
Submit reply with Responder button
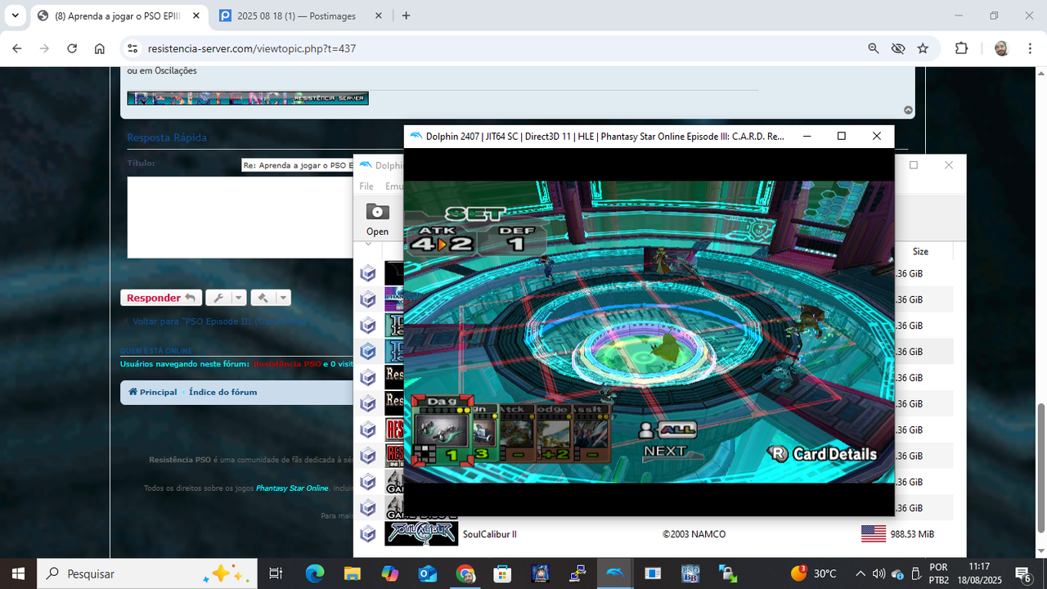click(x=161, y=298)
